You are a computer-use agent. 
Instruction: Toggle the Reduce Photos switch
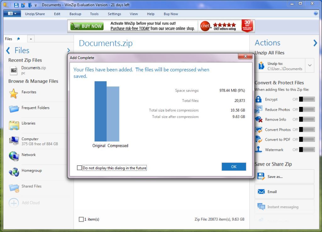pyautogui.click(x=307, y=109)
